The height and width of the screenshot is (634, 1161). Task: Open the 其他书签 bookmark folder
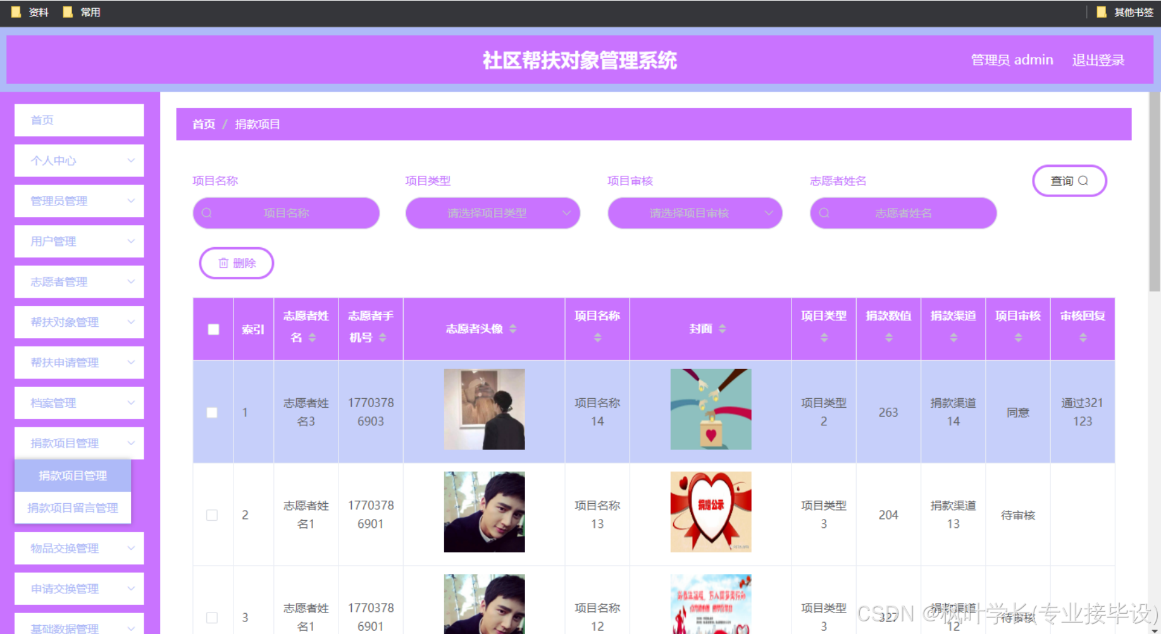[x=1125, y=12]
